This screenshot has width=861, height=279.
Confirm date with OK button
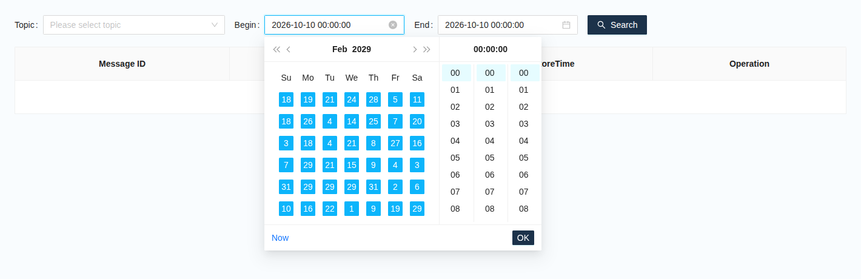523,238
